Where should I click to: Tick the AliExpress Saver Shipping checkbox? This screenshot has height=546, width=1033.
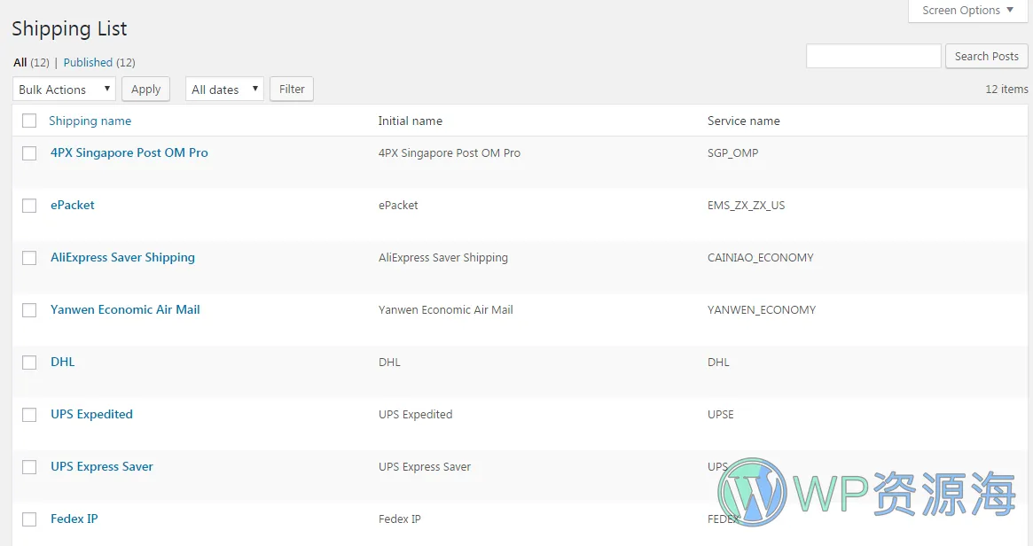pyautogui.click(x=29, y=258)
